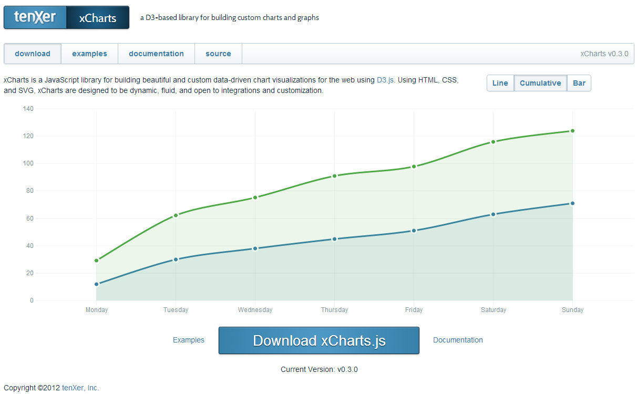Image resolution: width=637 pixels, height=394 pixels.
Task: Follow the D3.js link
Action: point(386,80)
